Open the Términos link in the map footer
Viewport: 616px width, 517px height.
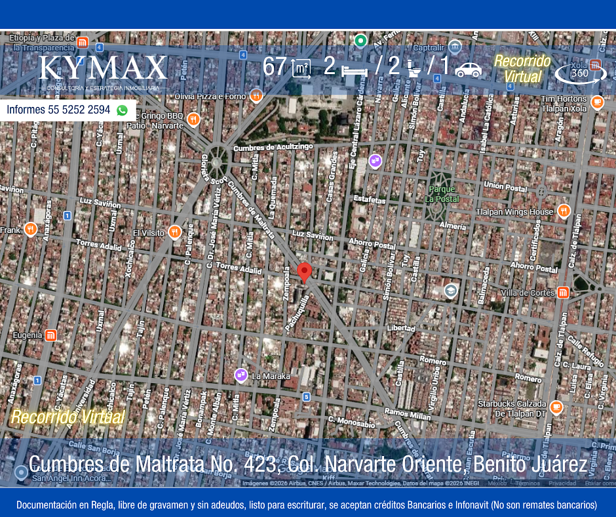click(x=526, y=483)
